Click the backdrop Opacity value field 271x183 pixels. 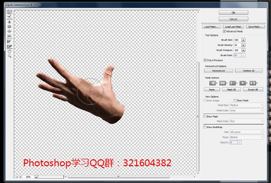pos(233,143)
